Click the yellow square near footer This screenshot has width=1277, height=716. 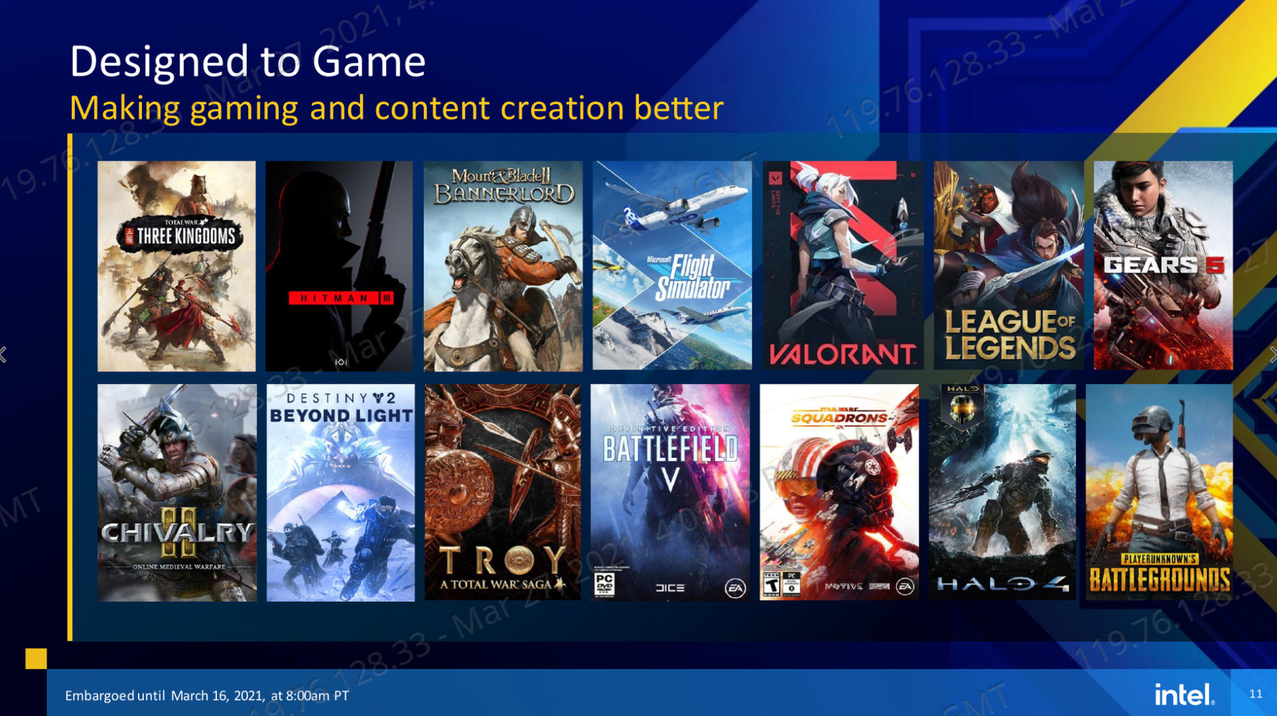pyautogui.click(x=36, y=659)
